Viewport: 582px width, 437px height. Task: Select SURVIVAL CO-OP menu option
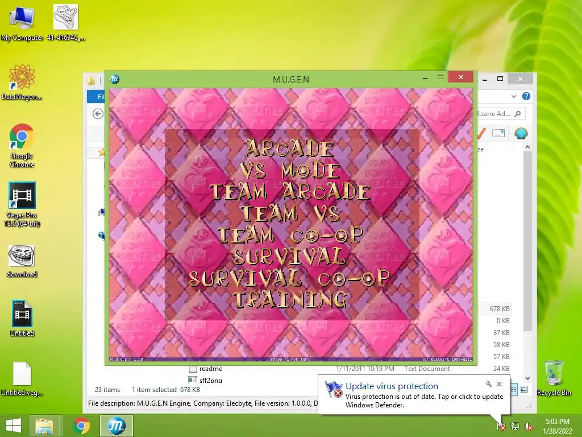coord(290,278)
